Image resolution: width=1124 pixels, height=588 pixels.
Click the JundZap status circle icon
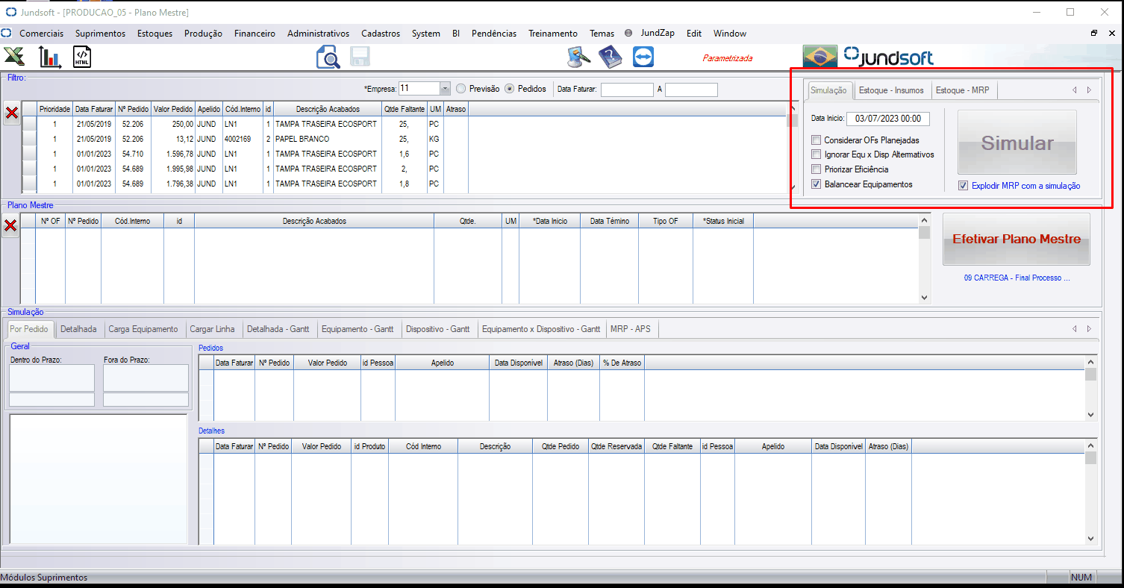(628, 34)
